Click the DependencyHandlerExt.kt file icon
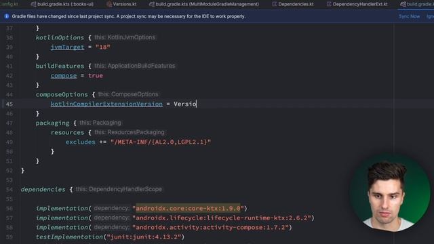 [329, 4]
